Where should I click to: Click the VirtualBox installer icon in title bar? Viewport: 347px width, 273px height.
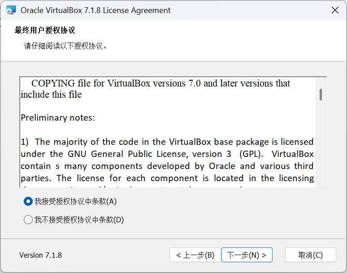[x=11, y=10]
